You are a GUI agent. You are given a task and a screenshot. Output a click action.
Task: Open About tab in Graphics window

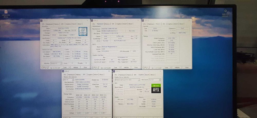click(152, 75)
